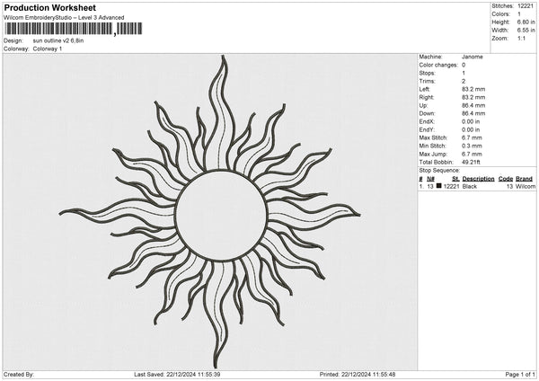Click the 'Stops:' label
Image resolution: width=539 pixels, height=381 pixels.
tap(427, 74)
